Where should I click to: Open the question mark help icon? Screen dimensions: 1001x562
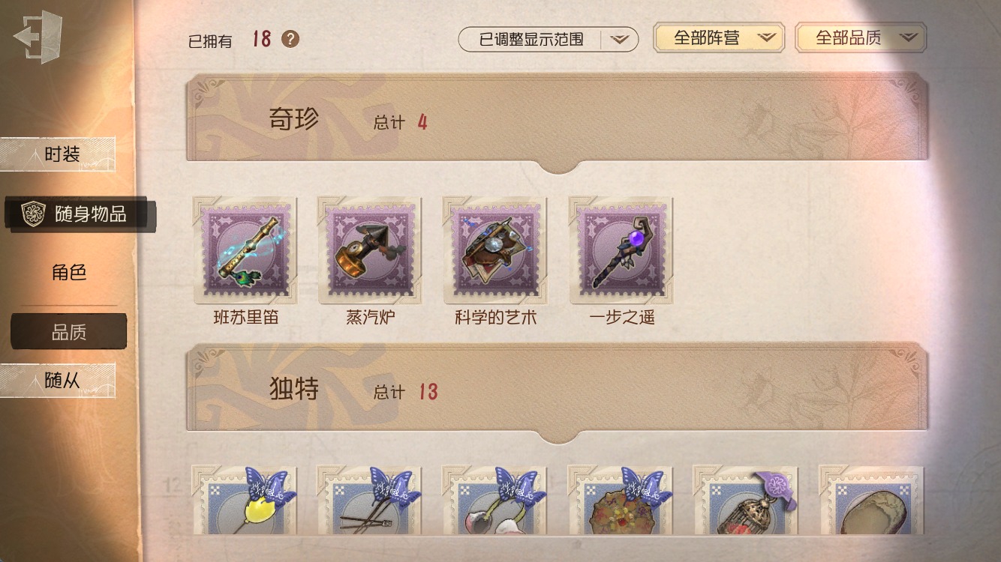coord(290,40)
